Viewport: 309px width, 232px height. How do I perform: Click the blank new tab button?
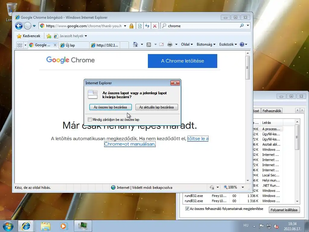124,45
